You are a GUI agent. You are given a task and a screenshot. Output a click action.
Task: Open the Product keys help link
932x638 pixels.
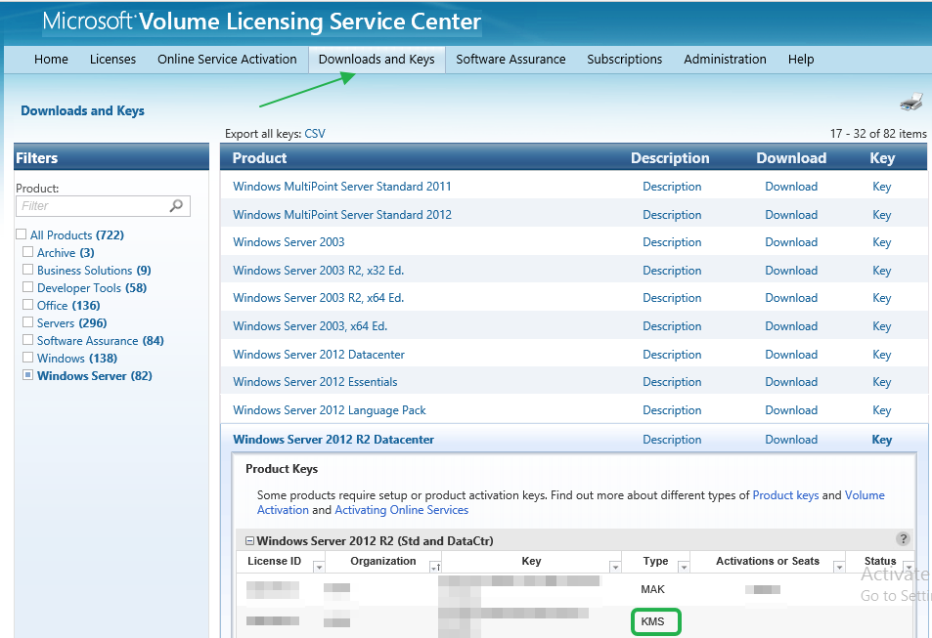click(785, 494)
